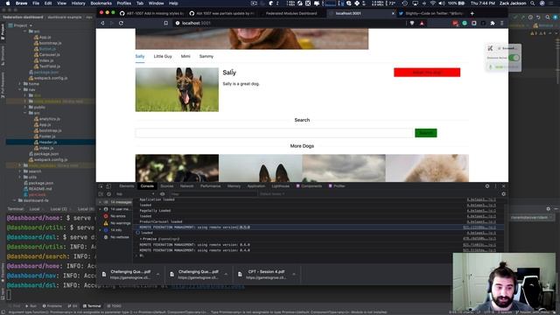560x315 pixels.
Task: Open the first More Dogs thumbnail
Action: [177, 168]
